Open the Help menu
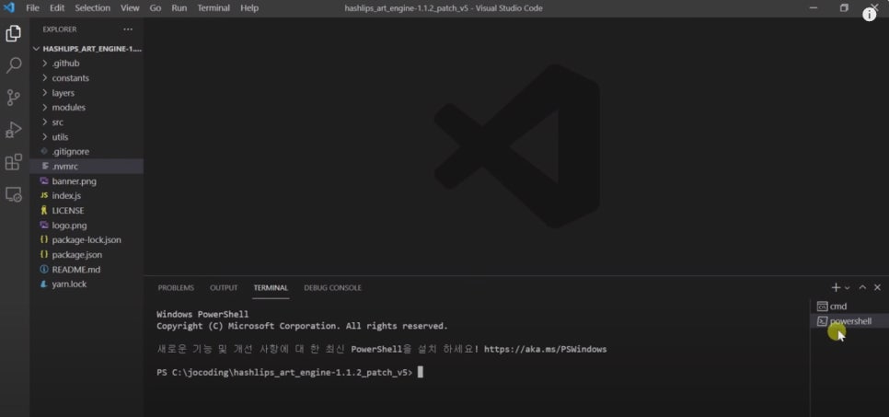 pyautogui.click(x=249, y=8)
